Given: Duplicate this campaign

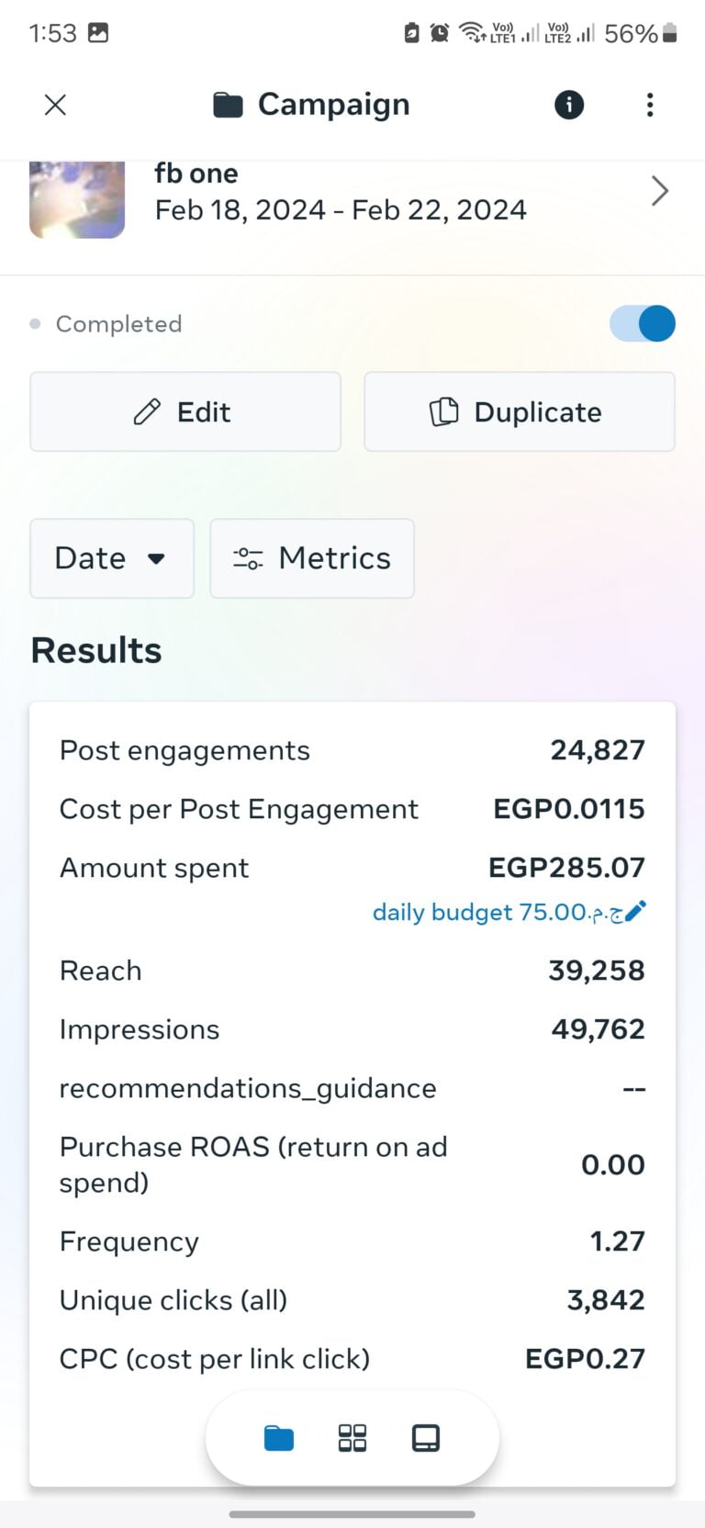Looking at the screenshot, I should click(519, 411).
